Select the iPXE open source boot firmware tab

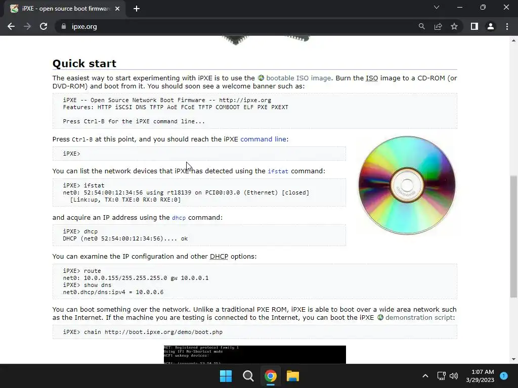click(x=65, y=9)
